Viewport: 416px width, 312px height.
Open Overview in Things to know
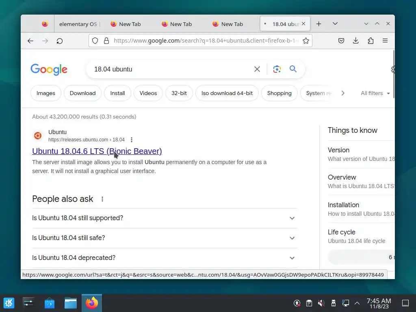click(x=361, y=182)
